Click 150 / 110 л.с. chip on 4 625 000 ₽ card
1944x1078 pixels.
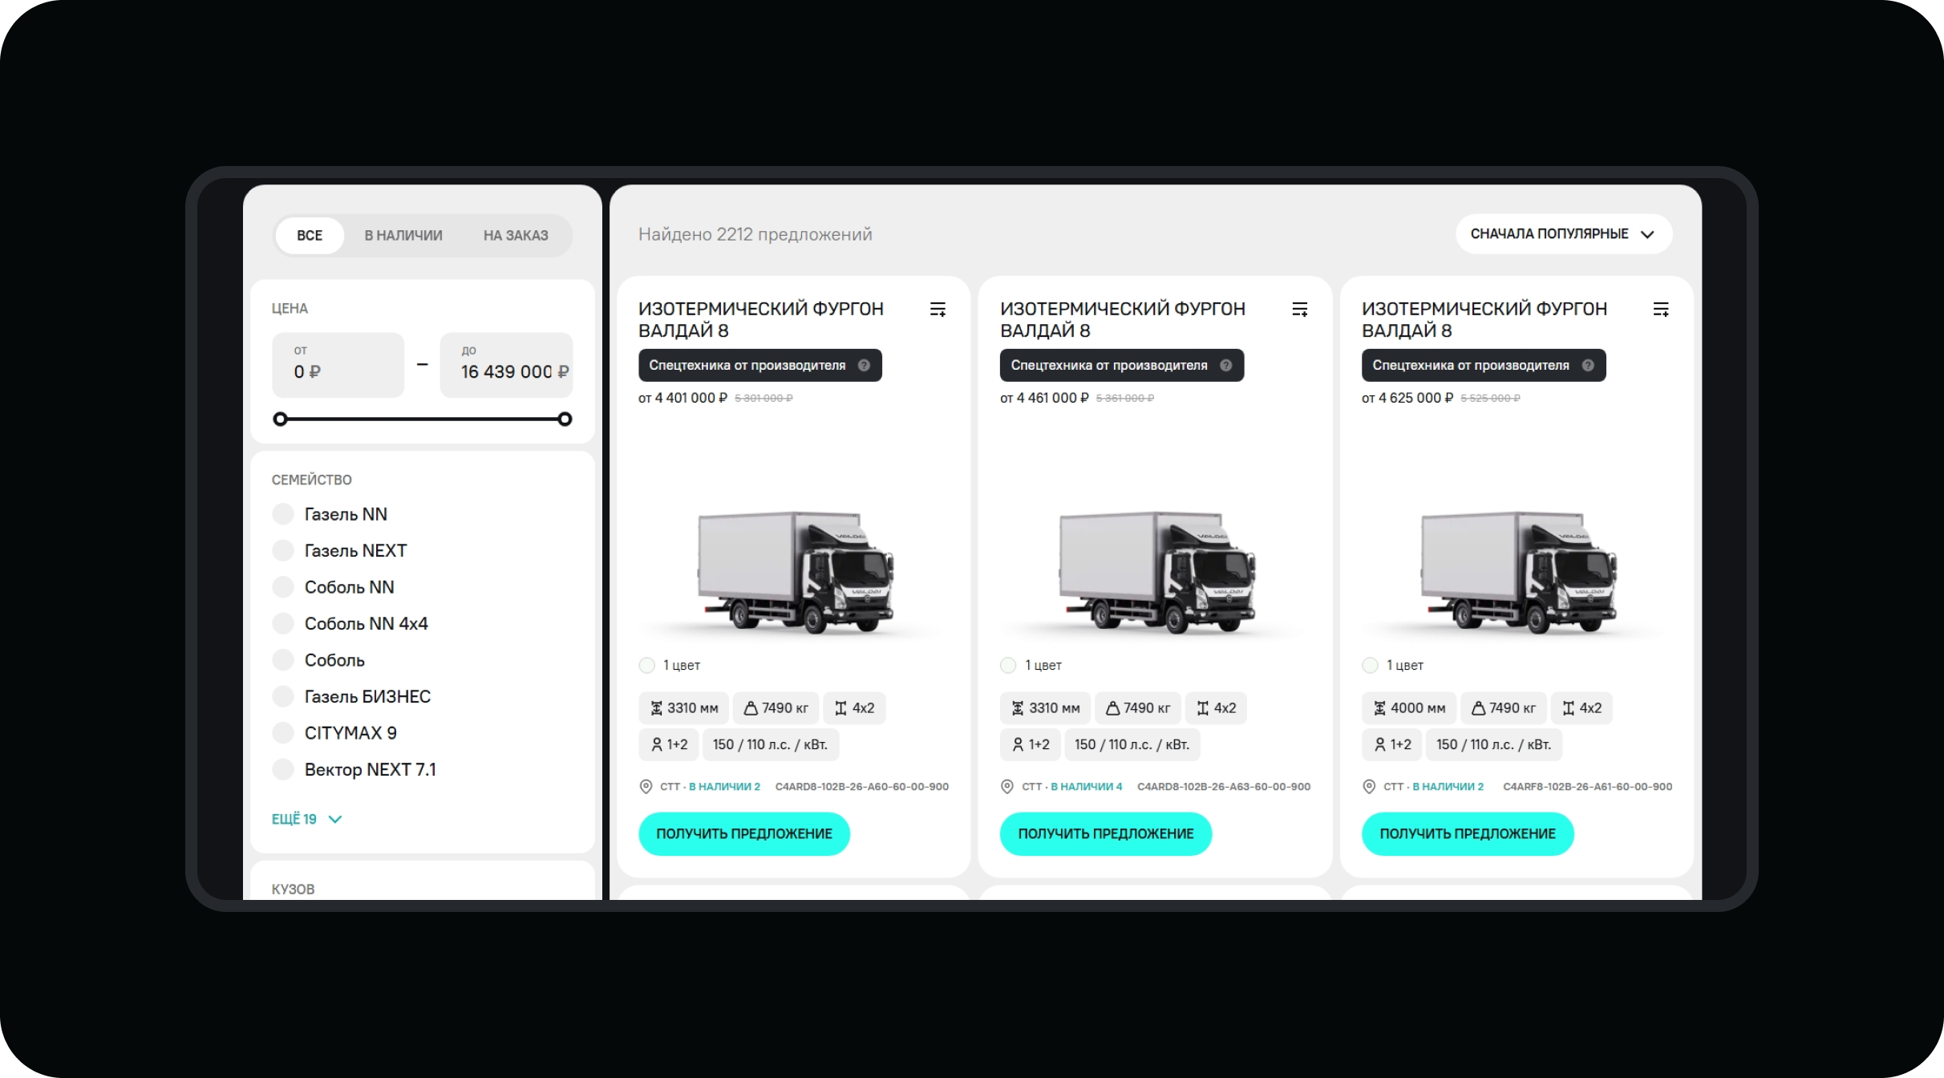(1493, 745)
